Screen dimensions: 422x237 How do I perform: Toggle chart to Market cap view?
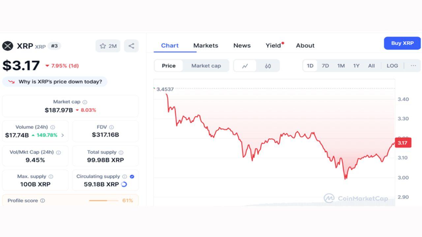[206, 66]
